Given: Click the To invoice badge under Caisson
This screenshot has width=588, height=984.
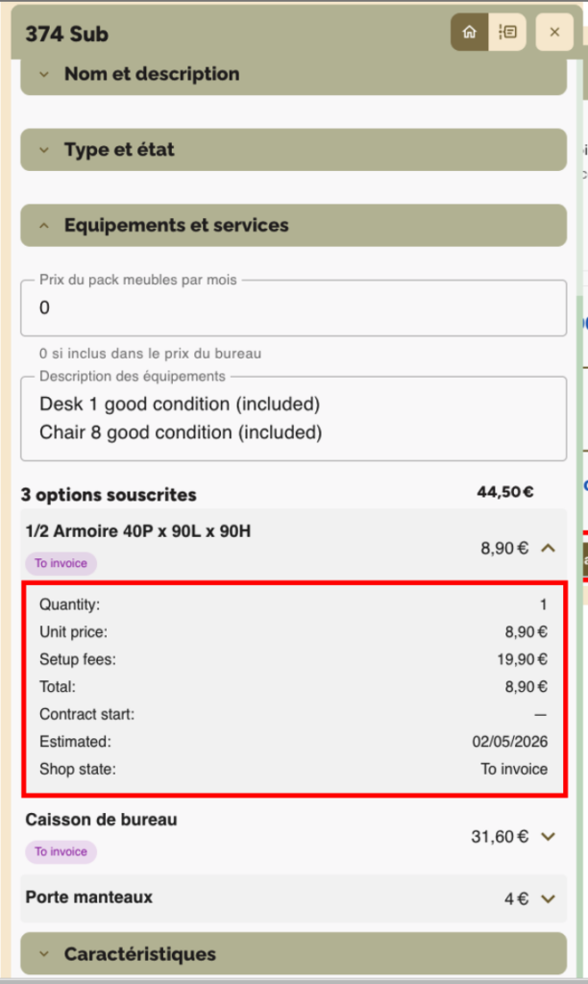Looking at the screenshot, I should pos(61,852).
